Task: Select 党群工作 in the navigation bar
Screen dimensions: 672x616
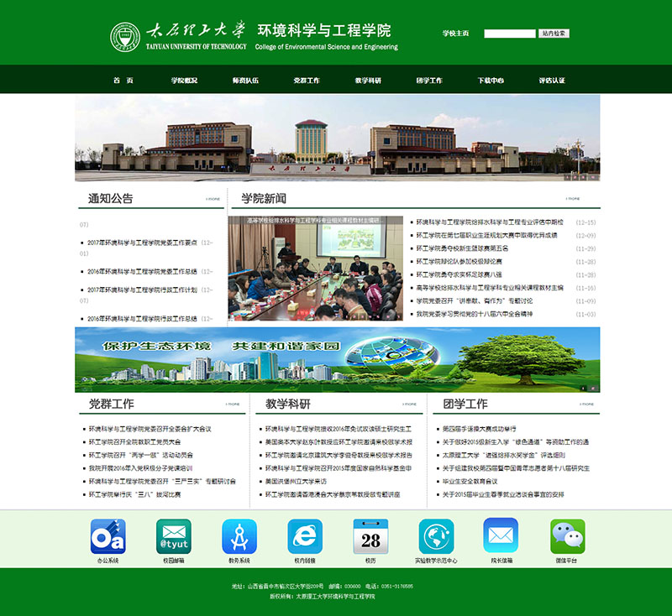Action: pyautogui.click(x=307, y=80)
